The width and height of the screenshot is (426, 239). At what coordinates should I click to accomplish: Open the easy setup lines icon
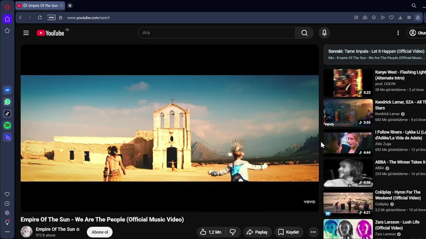pyautogui.click(x=409, y=18)
